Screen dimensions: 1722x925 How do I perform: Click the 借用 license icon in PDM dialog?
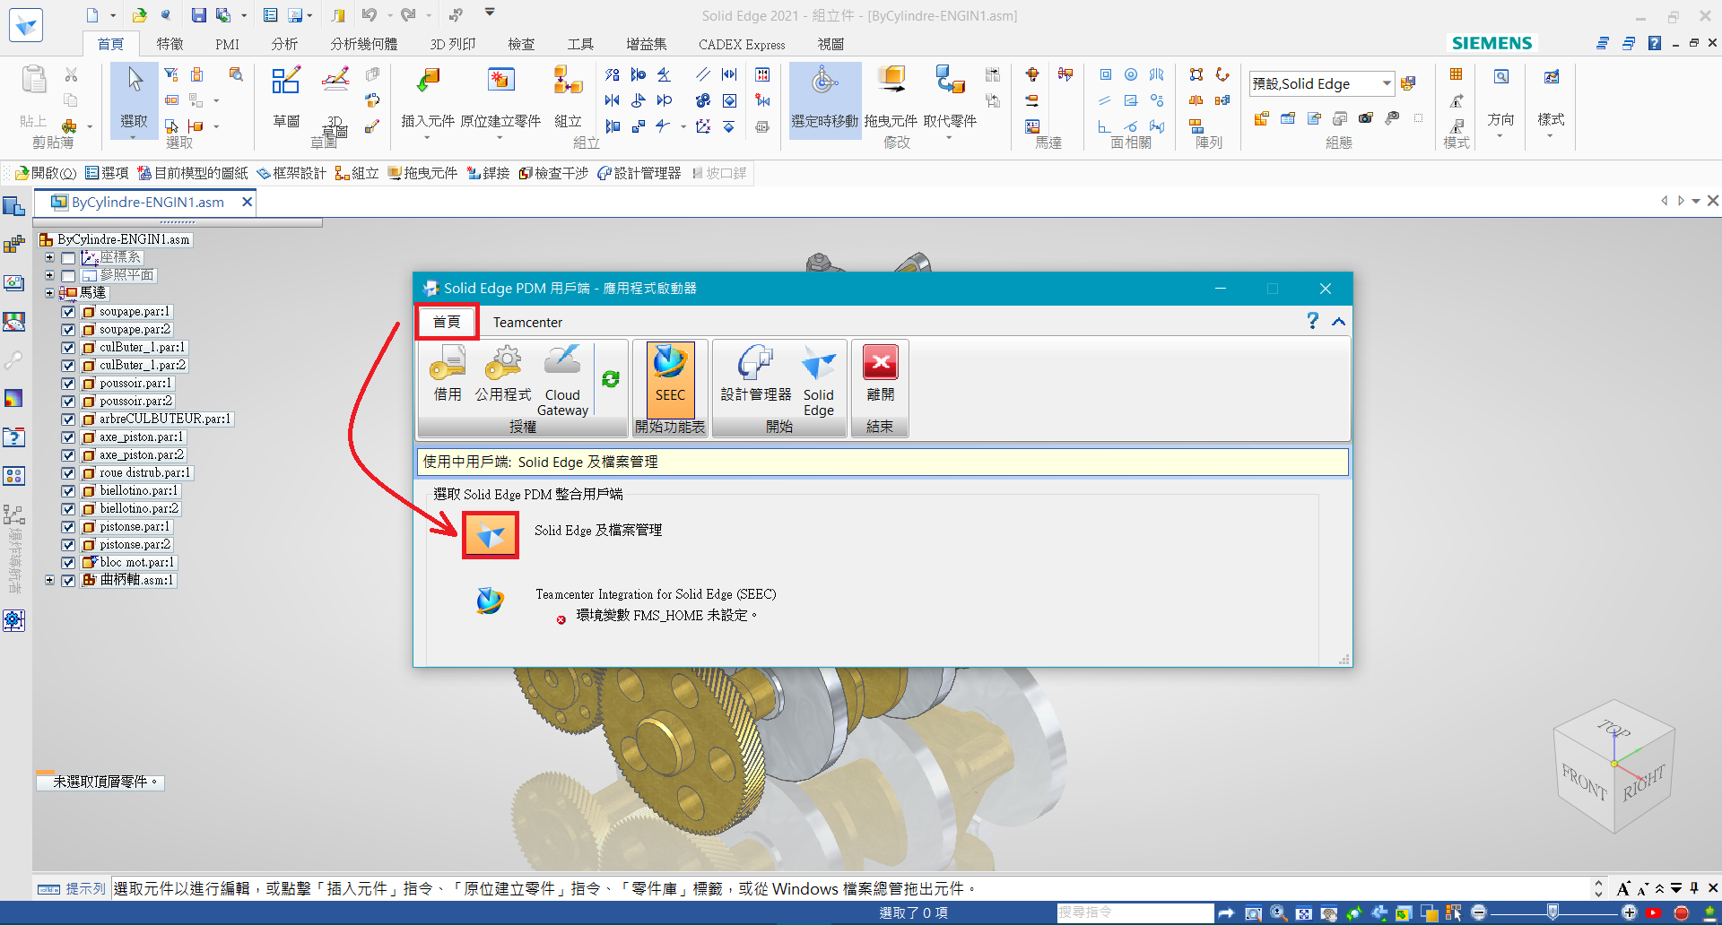[x=448, y=373]
